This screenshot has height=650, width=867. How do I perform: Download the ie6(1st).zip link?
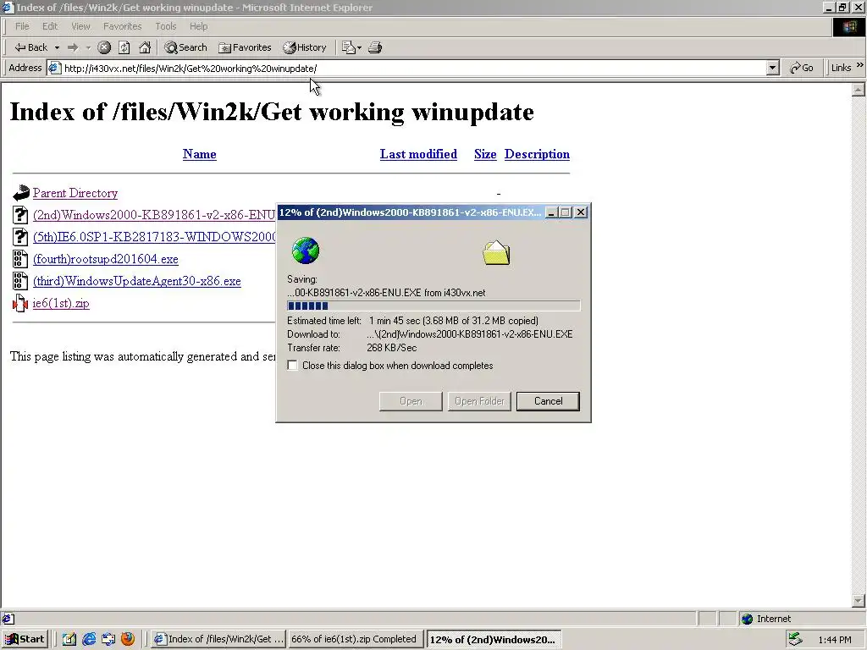click(x=61, y=304)
